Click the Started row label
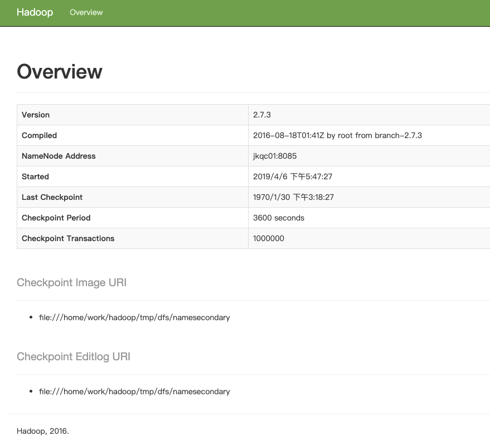The image size is (490, 446). pos(35,177)
